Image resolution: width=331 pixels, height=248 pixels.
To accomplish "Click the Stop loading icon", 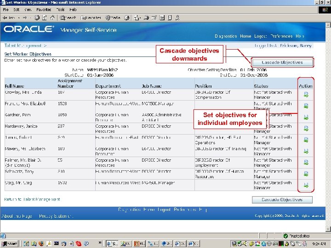I will [x=37, y=18].
